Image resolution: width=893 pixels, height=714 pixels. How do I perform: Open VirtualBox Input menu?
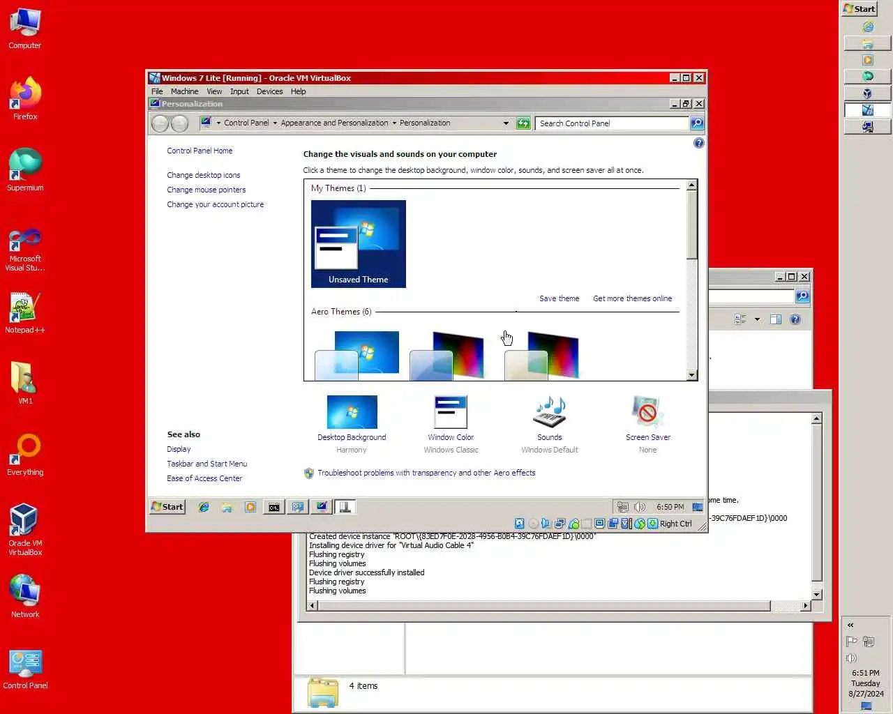(239, 91)
